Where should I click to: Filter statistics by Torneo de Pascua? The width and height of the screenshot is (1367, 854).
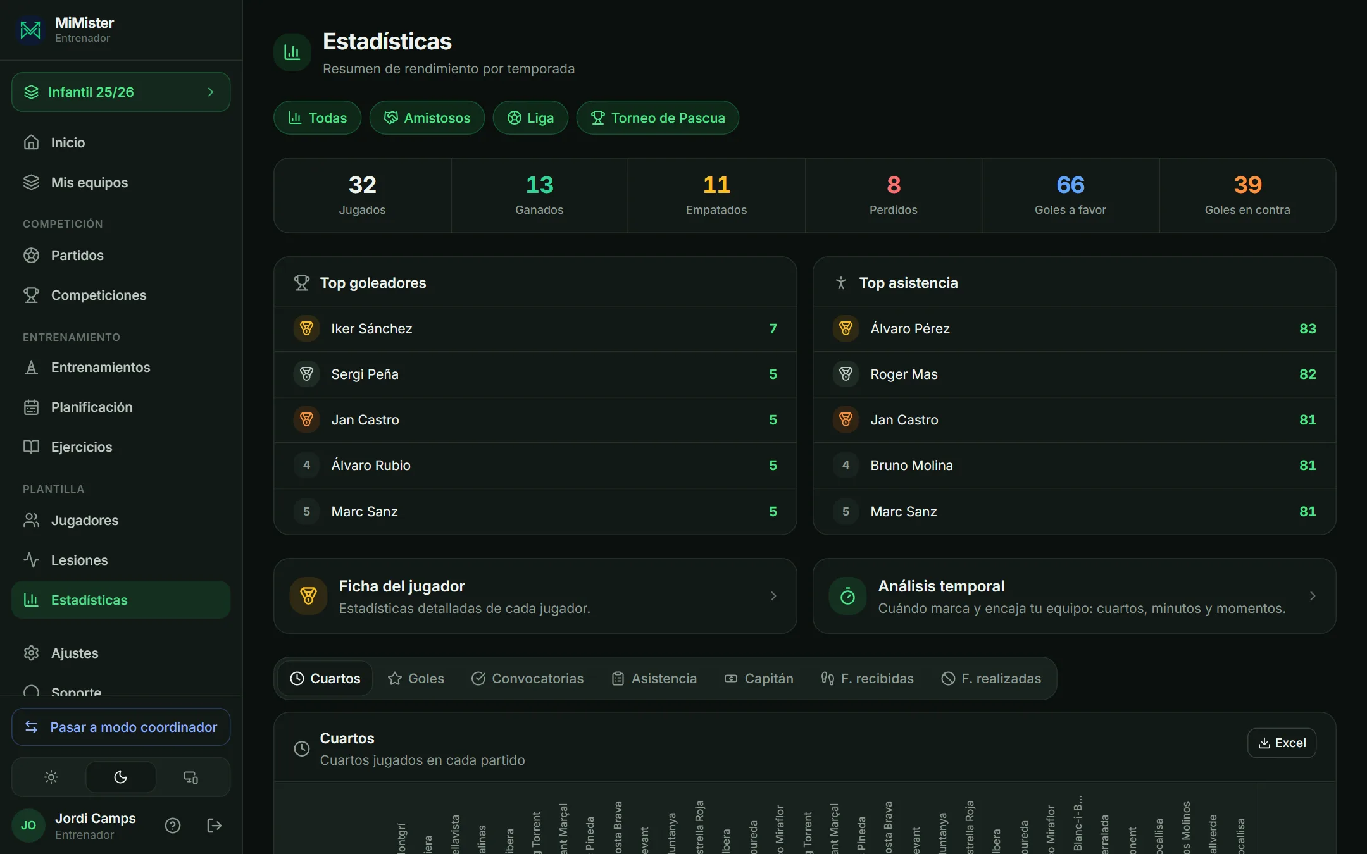pyautogui.click(x=658, y=118)
